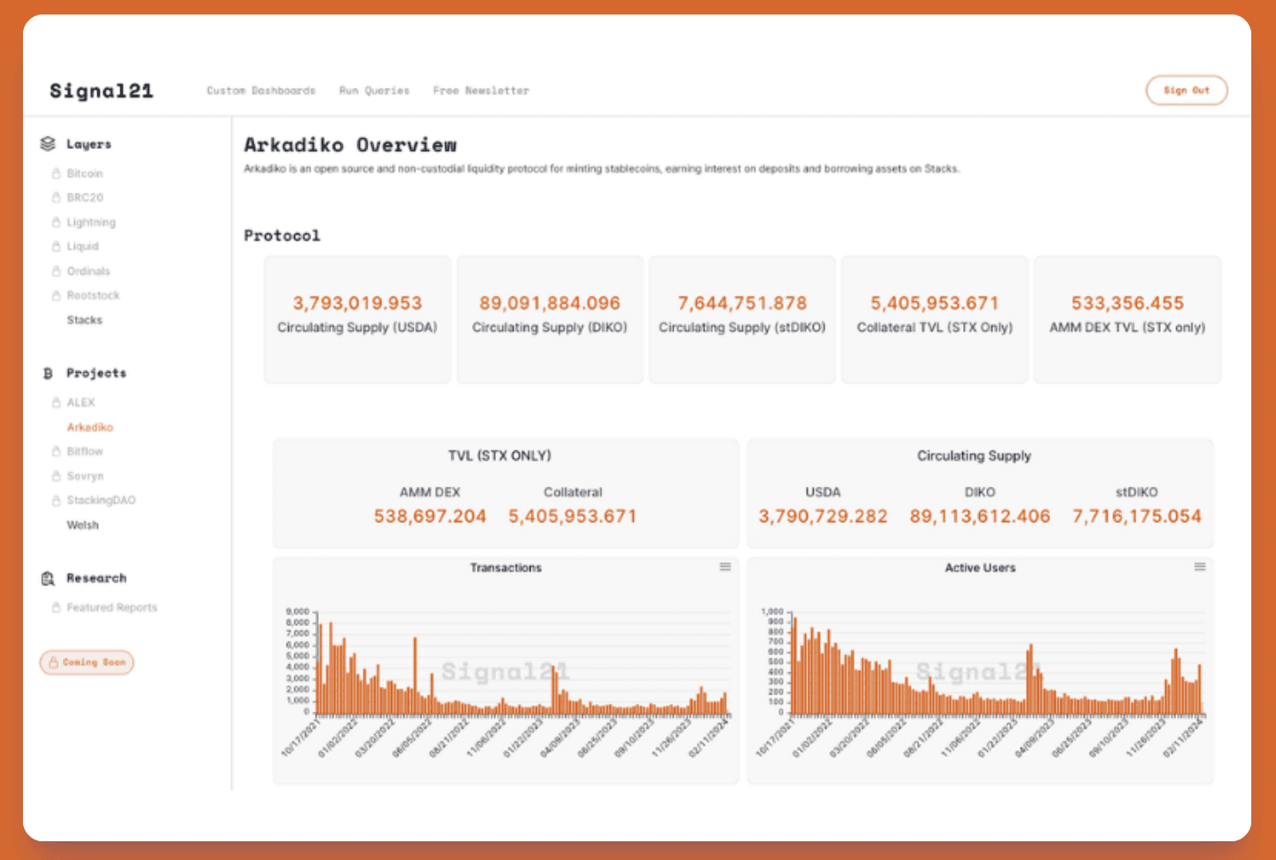Click the lock icon beside Featured Reports
1276x860 pixels.
pyautogui.click(x=56, y=607)
